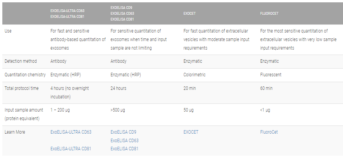Click the "Use" row label
The image size is (343, 160).
8,31
